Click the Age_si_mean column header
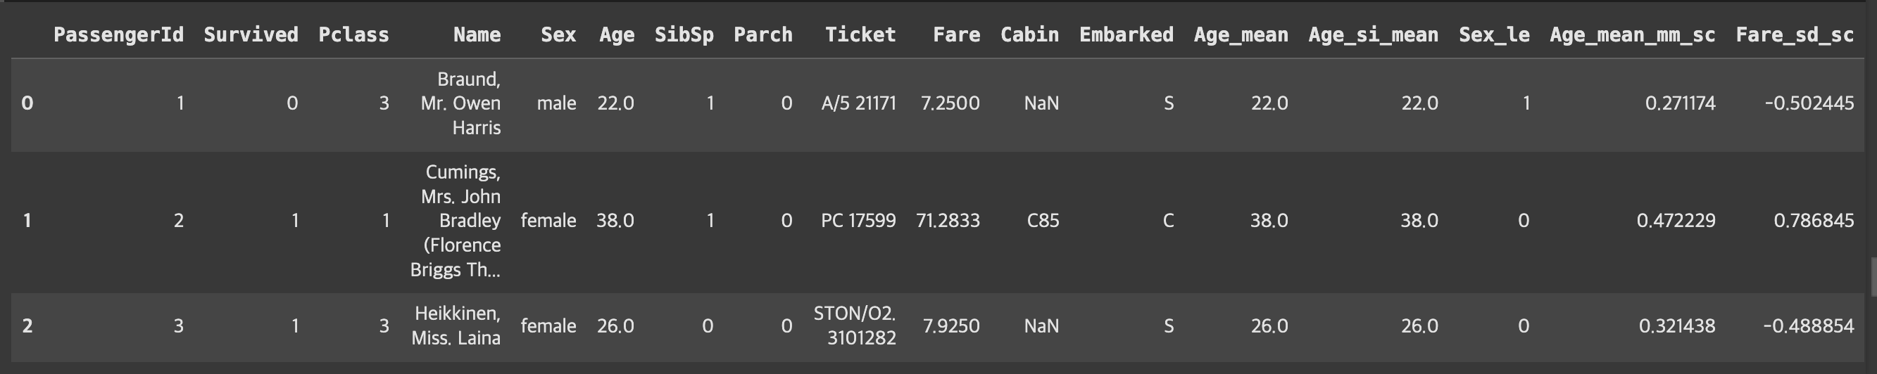The image size is (1877, 374). [x=1373, y=35]
